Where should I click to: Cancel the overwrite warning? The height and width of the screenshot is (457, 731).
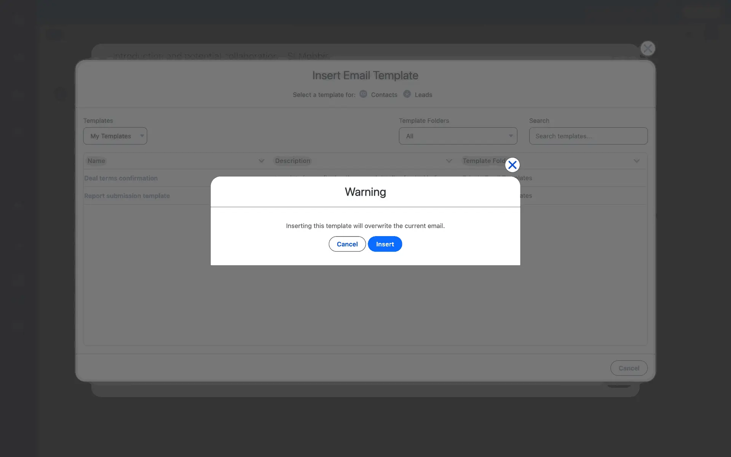347,244
